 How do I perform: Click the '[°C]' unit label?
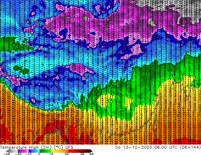point(58,147)
